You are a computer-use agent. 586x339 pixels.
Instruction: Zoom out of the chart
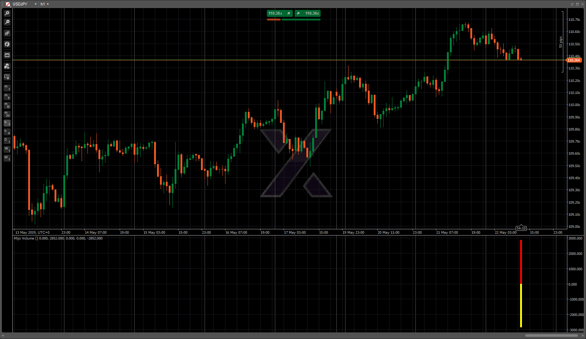[x=7, y=22]
